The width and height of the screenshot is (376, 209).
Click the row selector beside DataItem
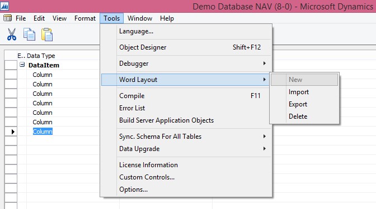(11, 65)
